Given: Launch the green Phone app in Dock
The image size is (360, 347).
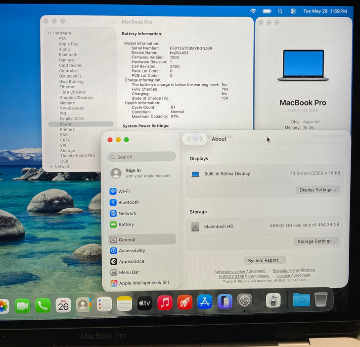Looking at the screenshot, I should click(x=43, y=305).
